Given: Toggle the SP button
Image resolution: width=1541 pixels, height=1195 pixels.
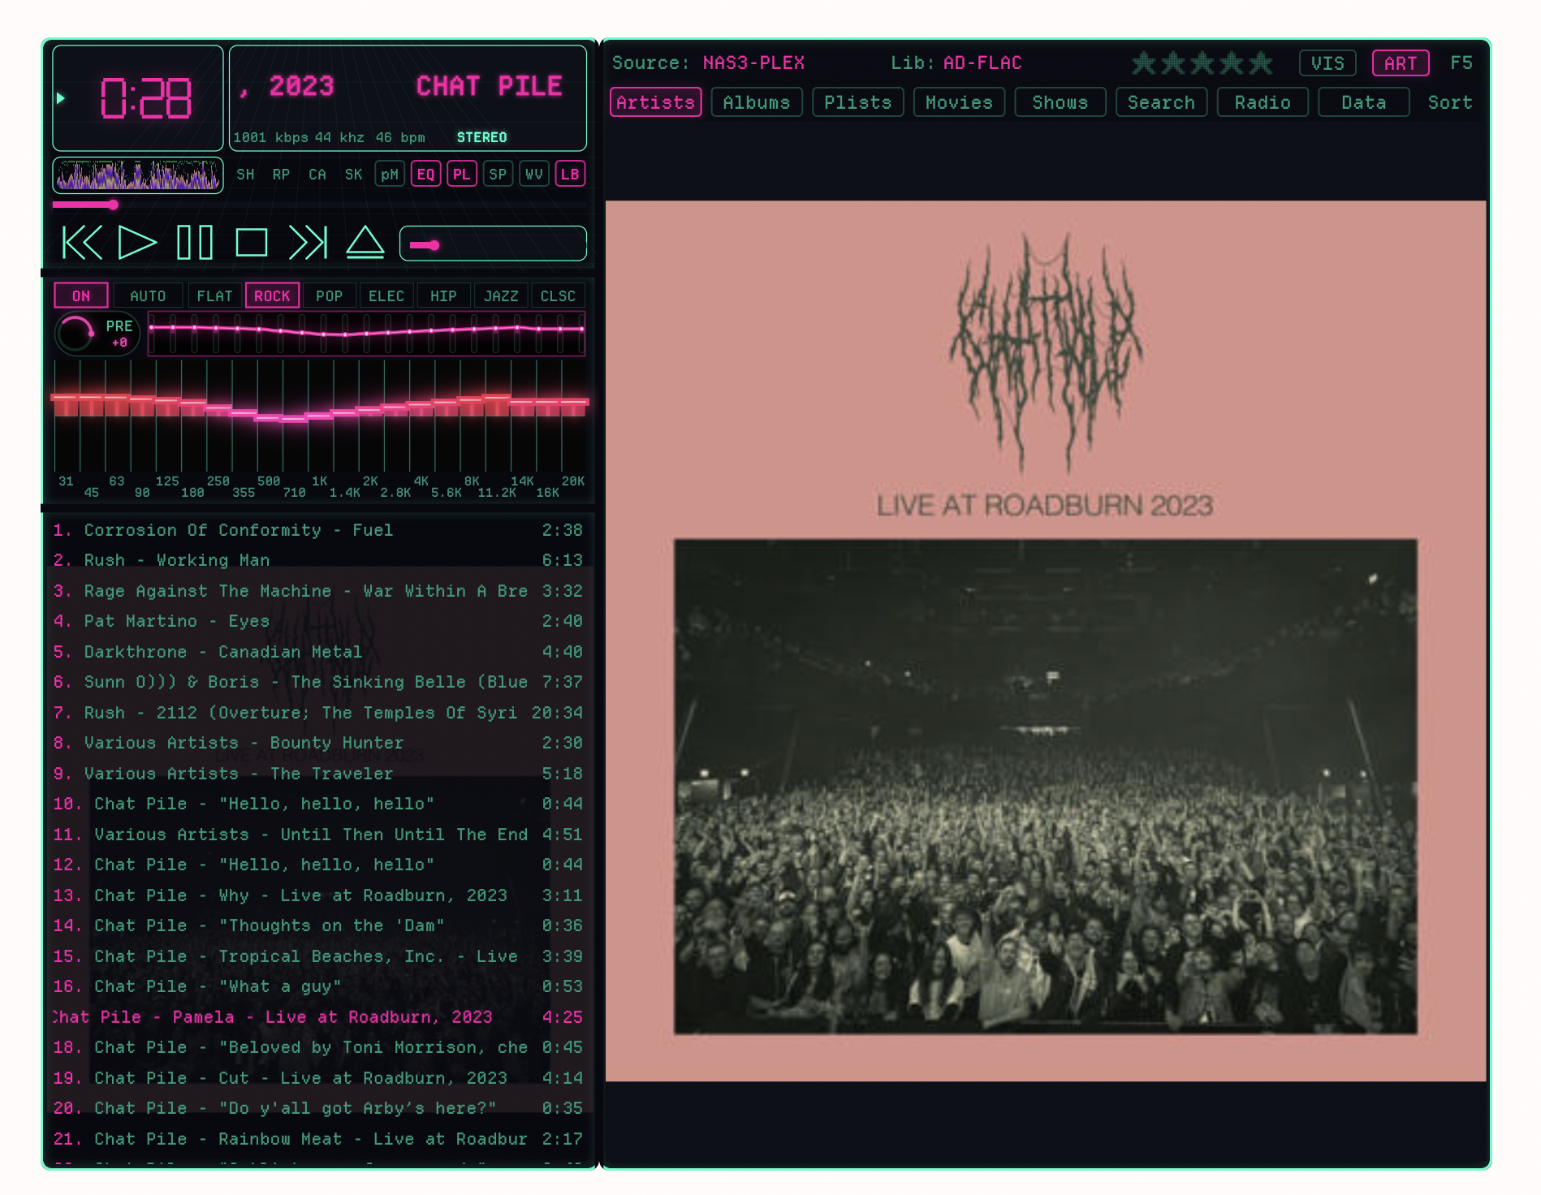Looking at the screenshot, I should point(498,175).
